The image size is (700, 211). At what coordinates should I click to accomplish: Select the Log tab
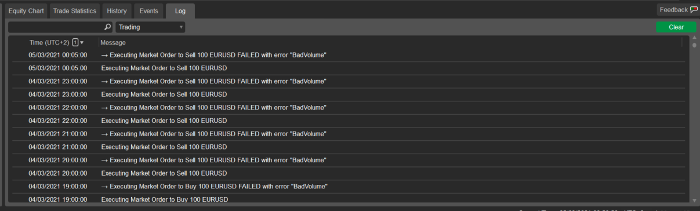pos(180,11)
